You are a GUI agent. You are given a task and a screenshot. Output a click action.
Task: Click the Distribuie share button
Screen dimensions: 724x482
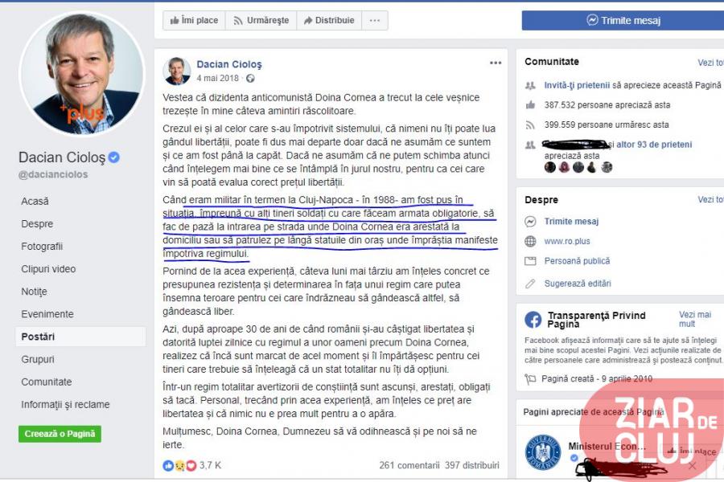coord(329,20)
